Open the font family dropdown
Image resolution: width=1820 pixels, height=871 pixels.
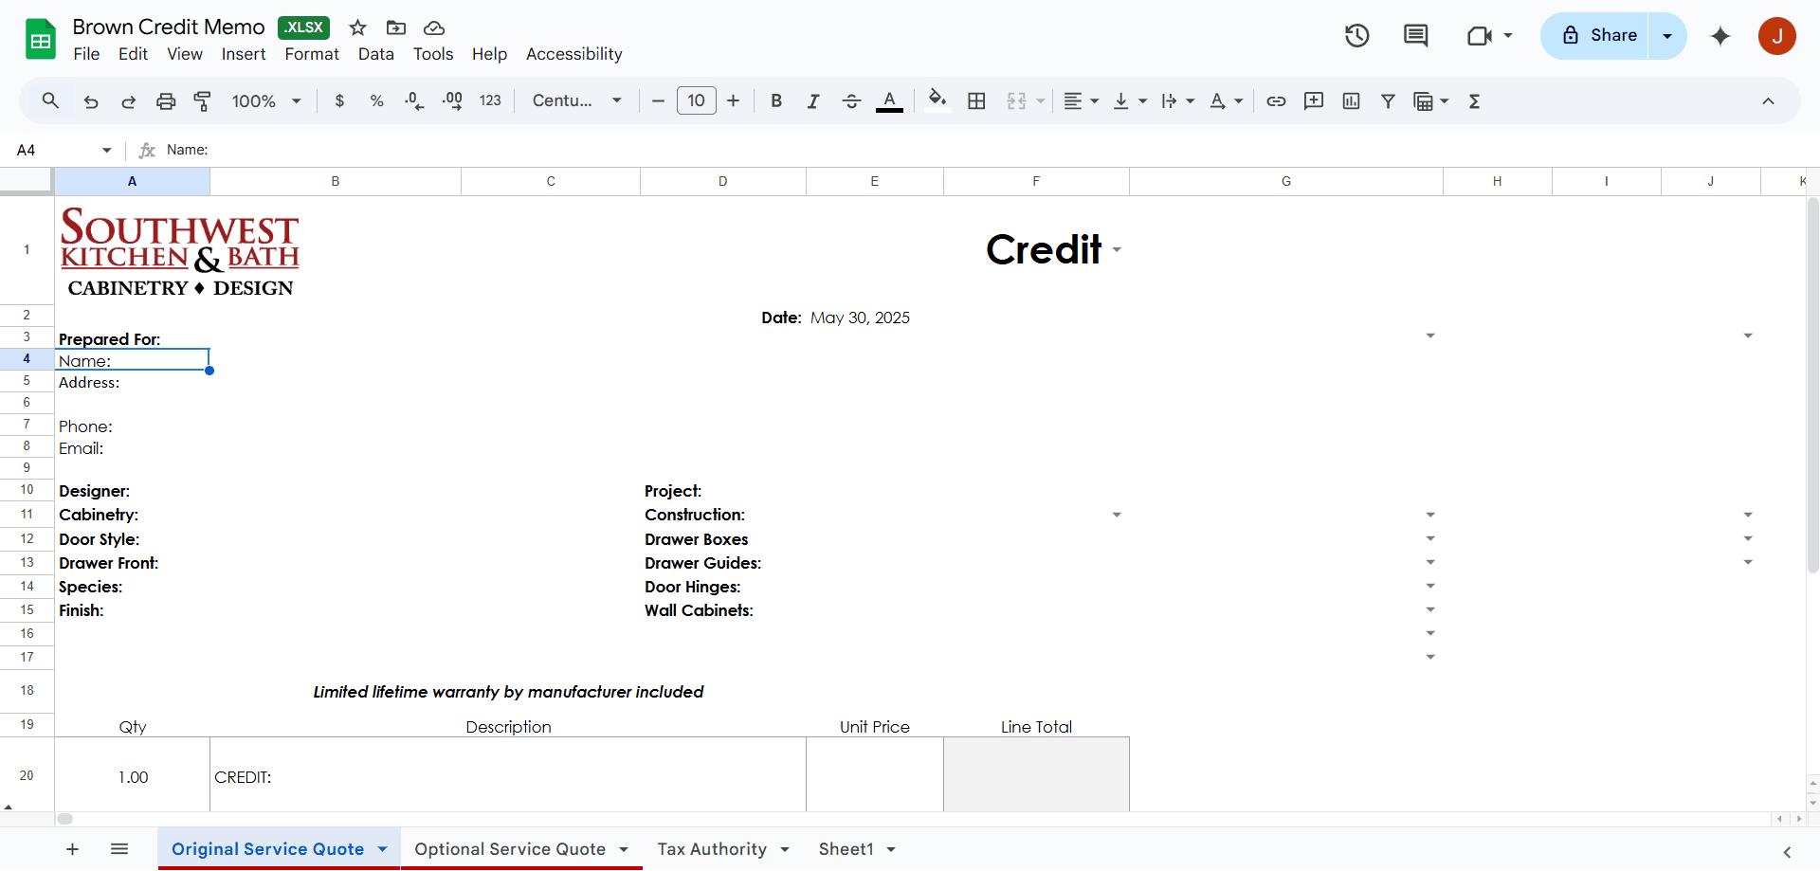[x=576, y=100]
